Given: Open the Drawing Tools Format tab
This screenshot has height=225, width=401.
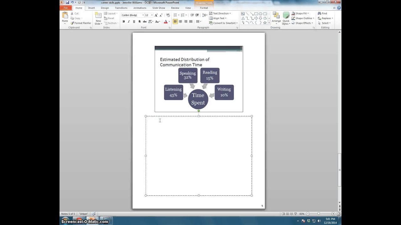Looking at the screenshot, I should click(x=204, y=8).
